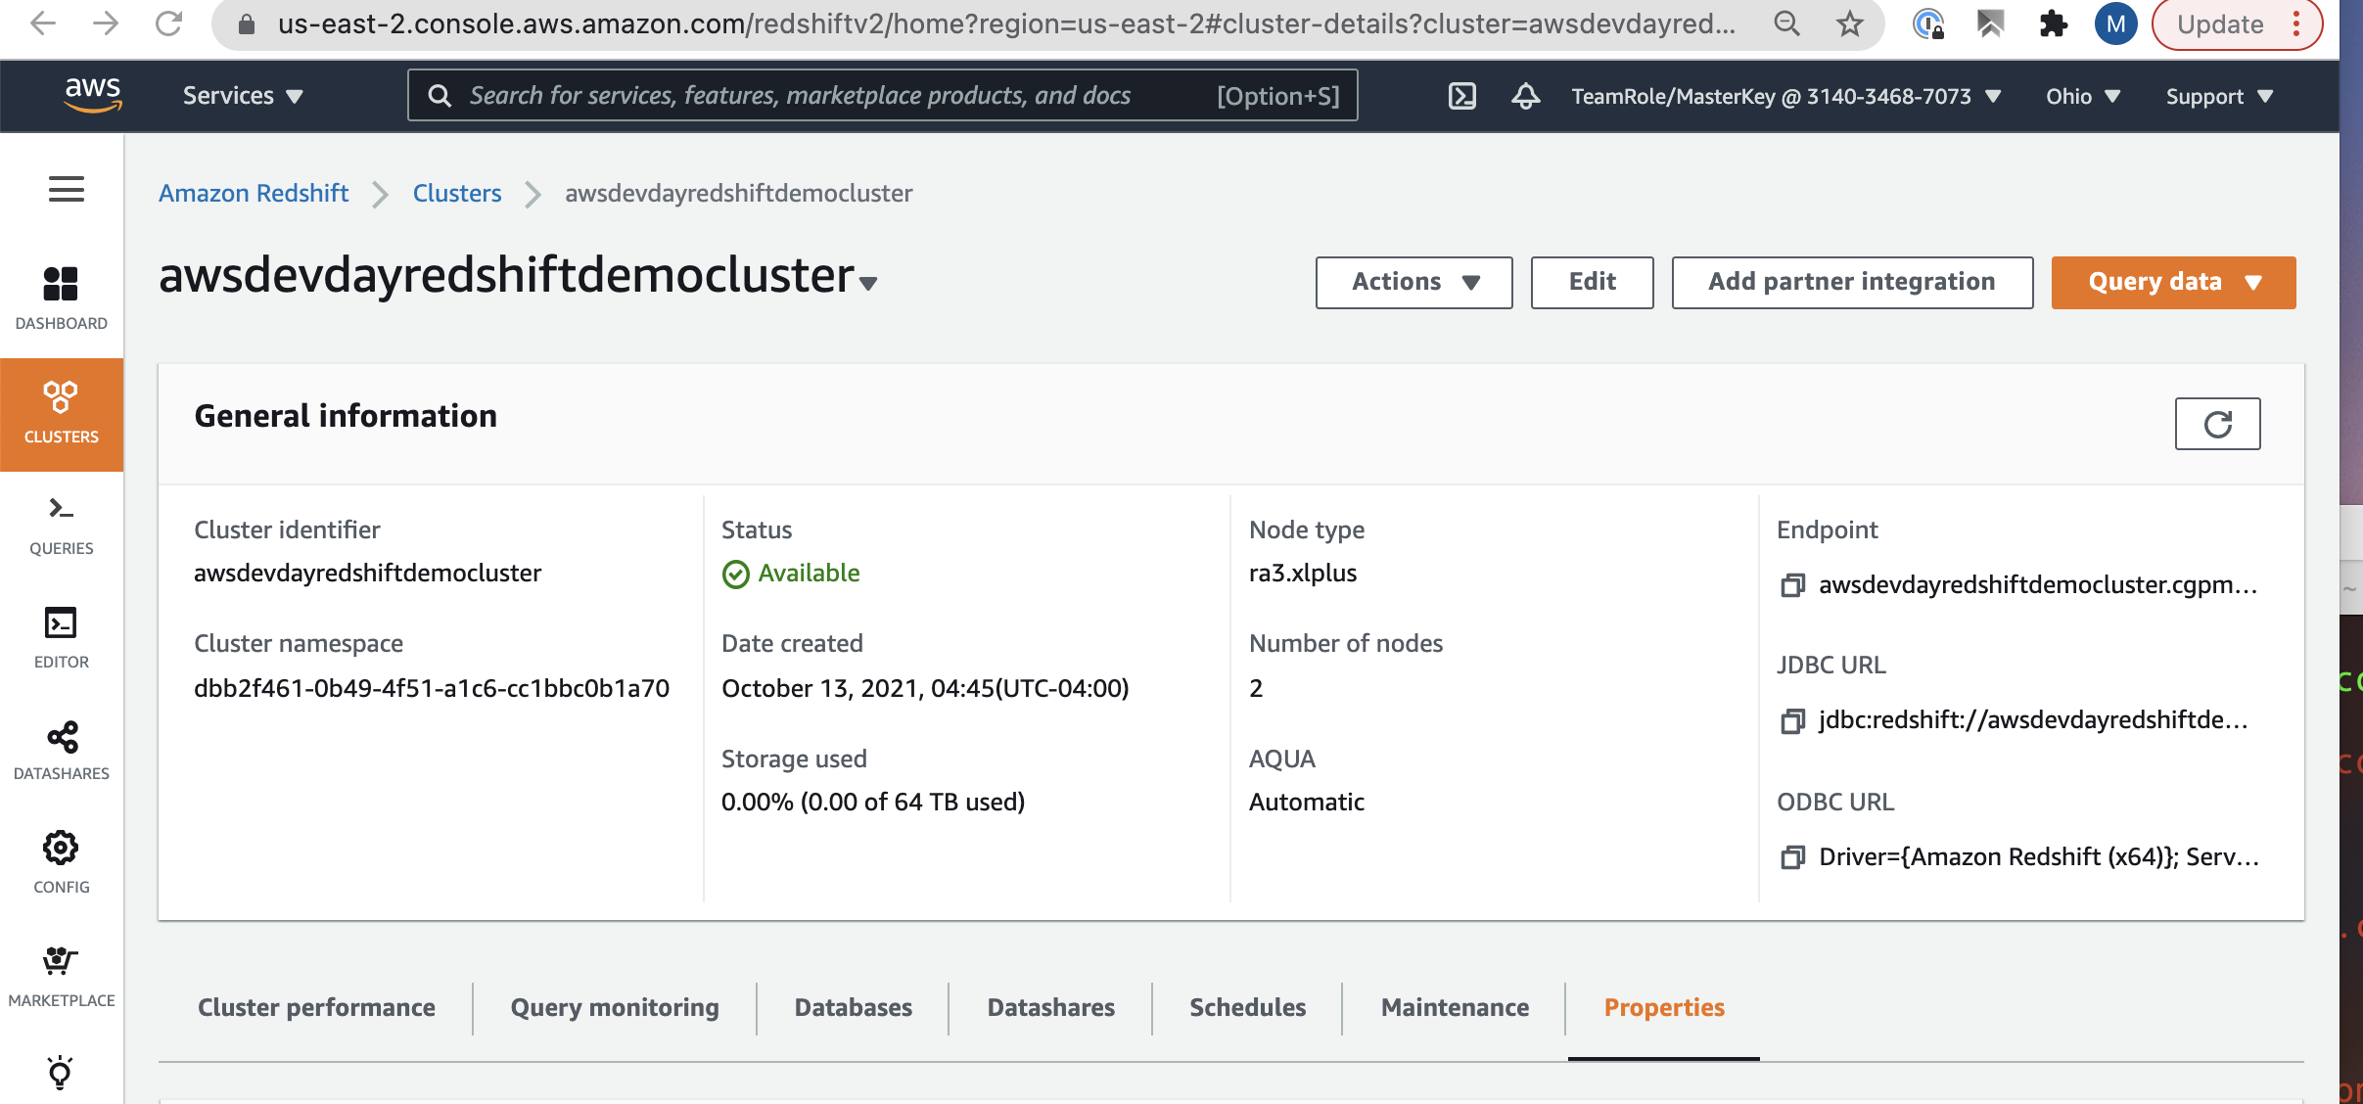
Task: Click the awsdevdayredshiftdemocluster.cgpm endpoint text
Action: pyautogui.click(x=2038, y=585)
